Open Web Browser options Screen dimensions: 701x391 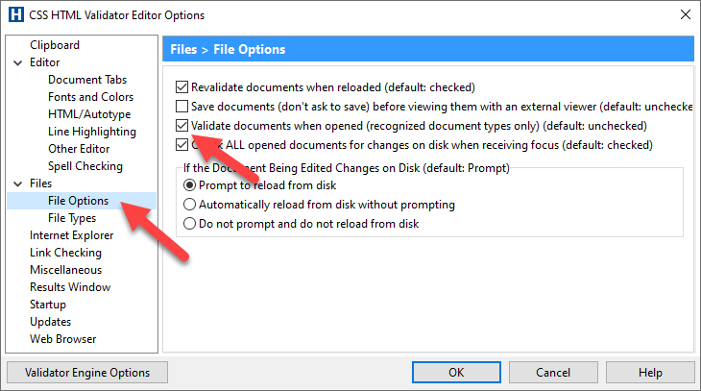(63, 339)
